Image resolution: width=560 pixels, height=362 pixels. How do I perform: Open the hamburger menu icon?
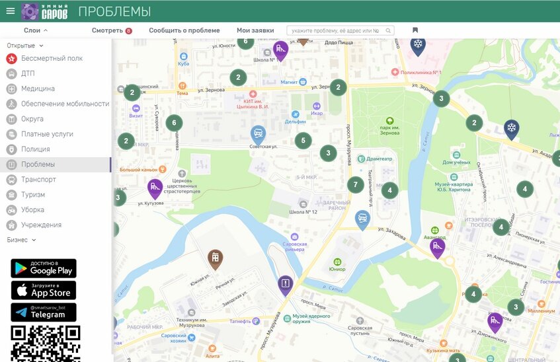(x=11, y=11)
